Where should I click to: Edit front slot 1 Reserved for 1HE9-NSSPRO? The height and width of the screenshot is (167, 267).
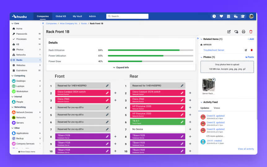coord(107,86)
